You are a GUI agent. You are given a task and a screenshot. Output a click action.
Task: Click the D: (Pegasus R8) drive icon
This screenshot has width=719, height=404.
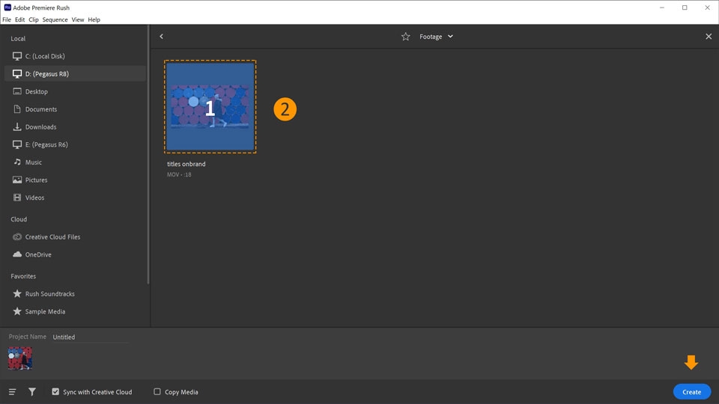(x=17, y=74)
